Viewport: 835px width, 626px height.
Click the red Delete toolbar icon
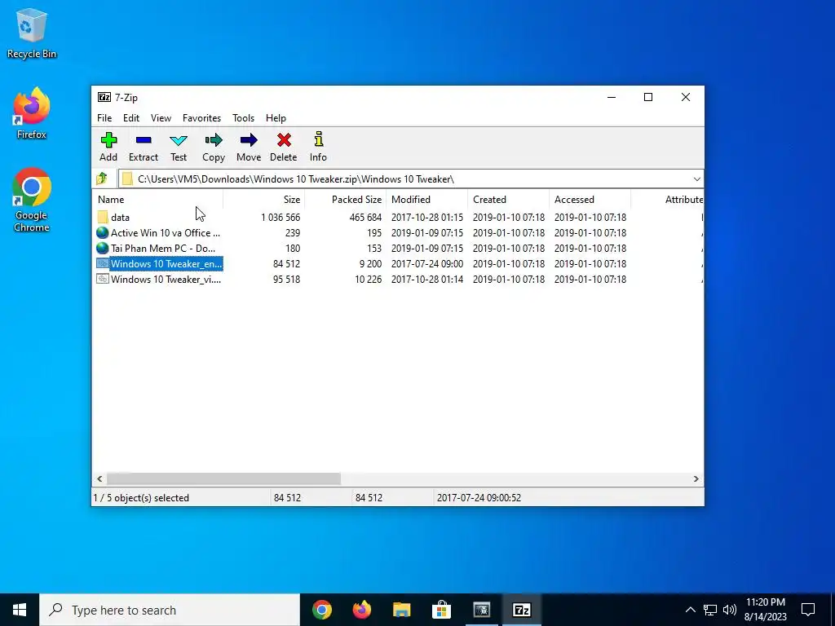click(x=284, y=140)
